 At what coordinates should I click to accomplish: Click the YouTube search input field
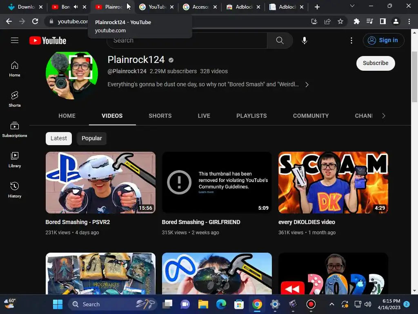tap(187, 40)
